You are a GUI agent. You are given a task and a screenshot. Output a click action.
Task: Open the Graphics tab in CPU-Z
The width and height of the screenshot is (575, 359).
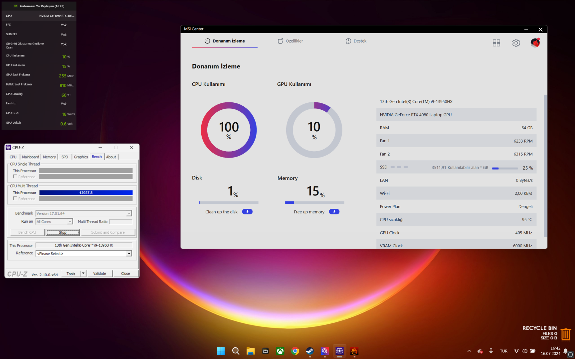[81, 157]
